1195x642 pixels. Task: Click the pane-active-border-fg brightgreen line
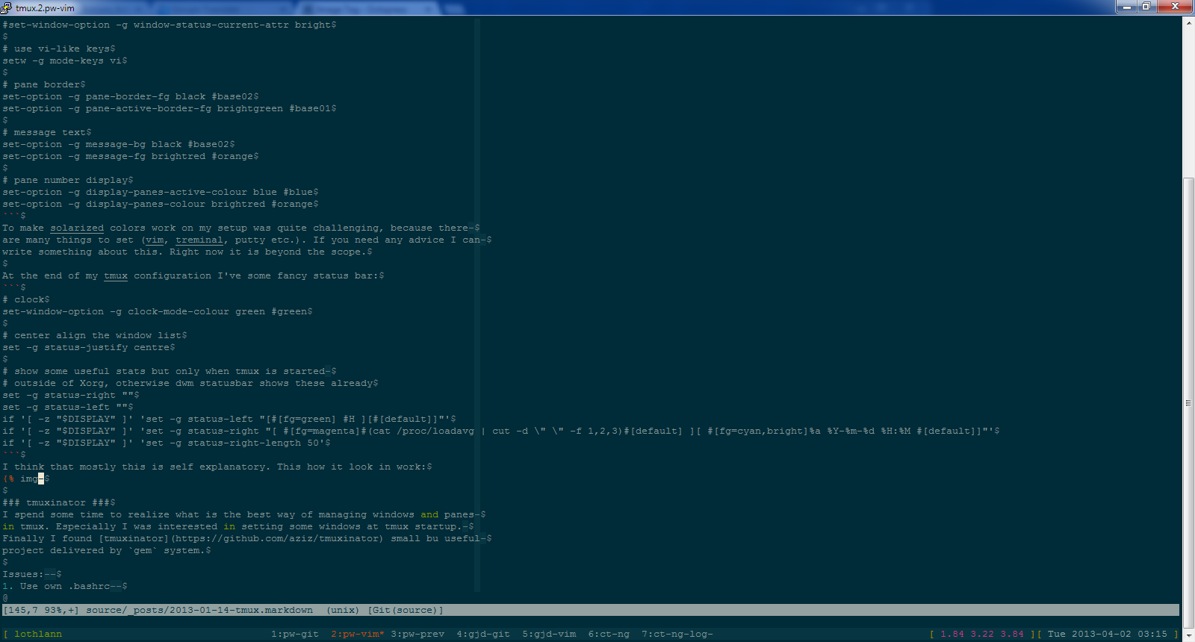170,108
